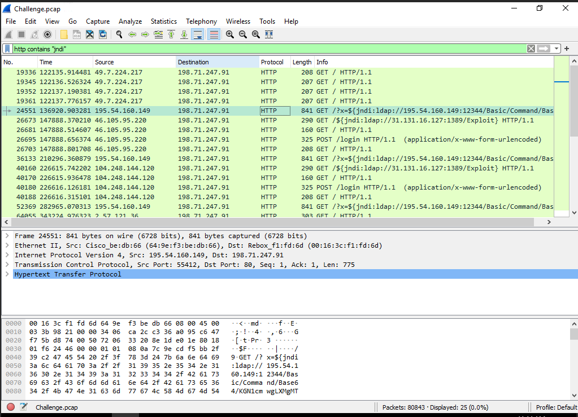Expand the Ethernet II details row
The height and width of the screenshot is (417, 578).
tap(7, 245)
